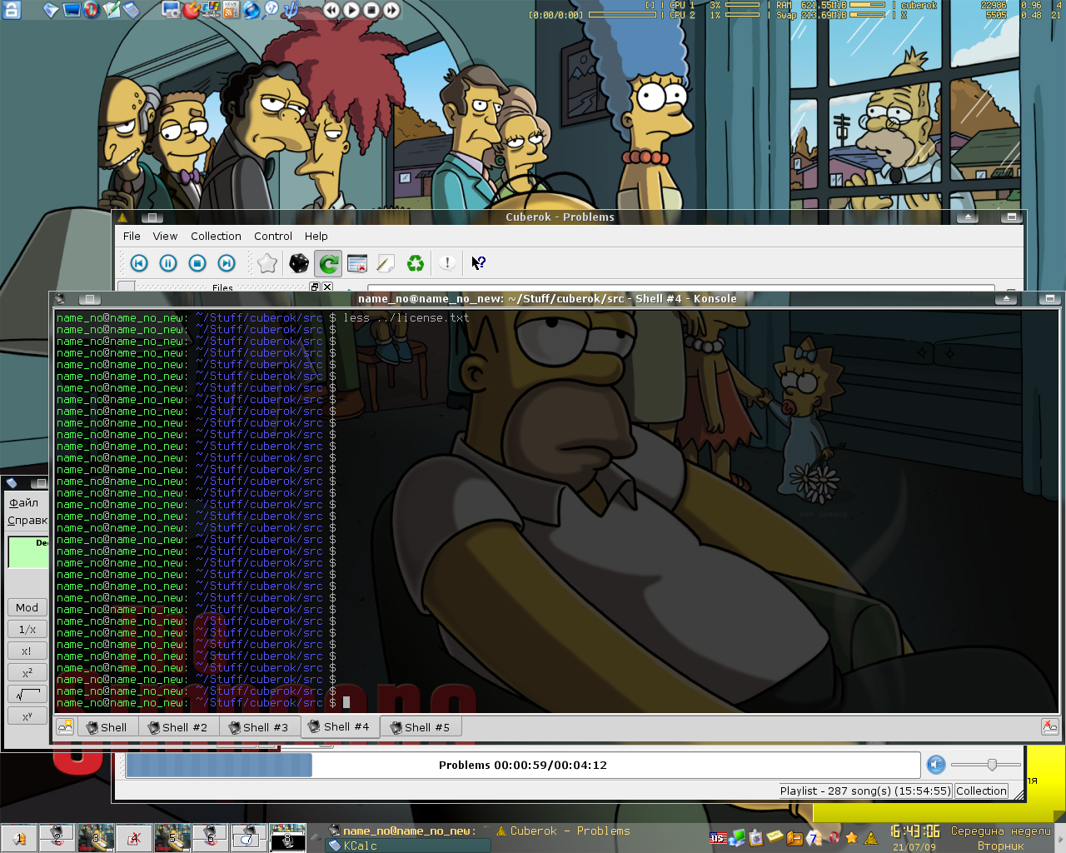Toggle shuffle dice icon in Cuberok
Image resolution: width=1066 pixels, height=853 pixels.
pyautogui.click(x=298, y=263)
